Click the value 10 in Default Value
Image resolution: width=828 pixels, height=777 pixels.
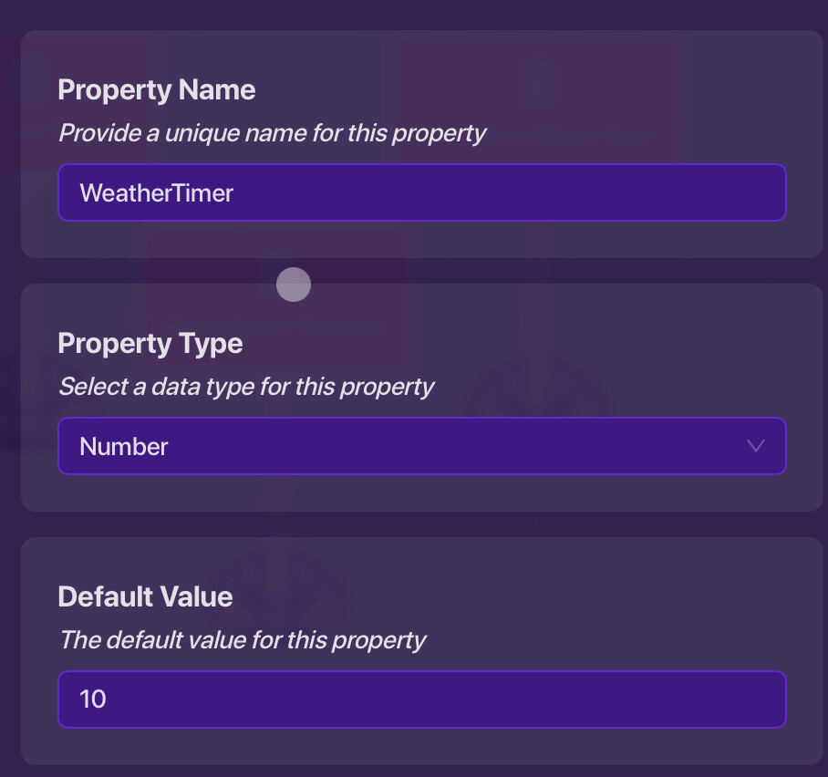click(93, 699)
